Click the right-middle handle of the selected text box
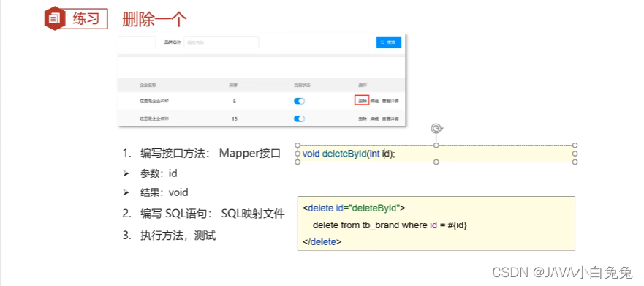Image resolution: width=644 pixels, height=286 pixels. tap(575, 154)
